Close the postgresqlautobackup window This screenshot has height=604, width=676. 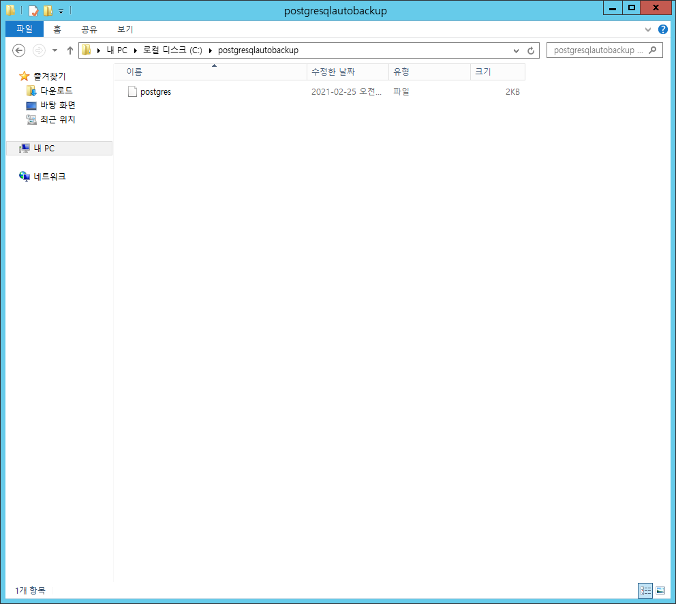coord(656,7)
